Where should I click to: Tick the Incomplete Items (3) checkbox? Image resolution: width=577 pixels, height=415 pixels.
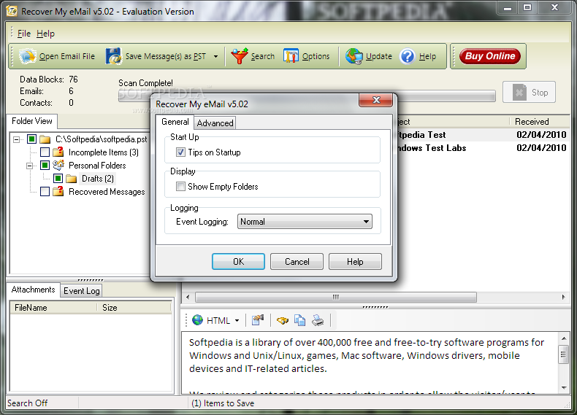pyautogui.click(x=45, y=152)
